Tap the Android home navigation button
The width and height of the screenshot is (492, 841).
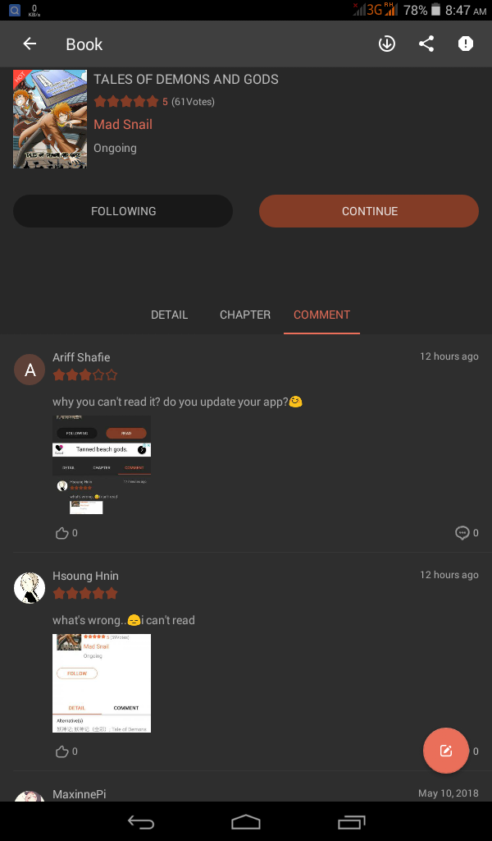[x=246, y=821]
